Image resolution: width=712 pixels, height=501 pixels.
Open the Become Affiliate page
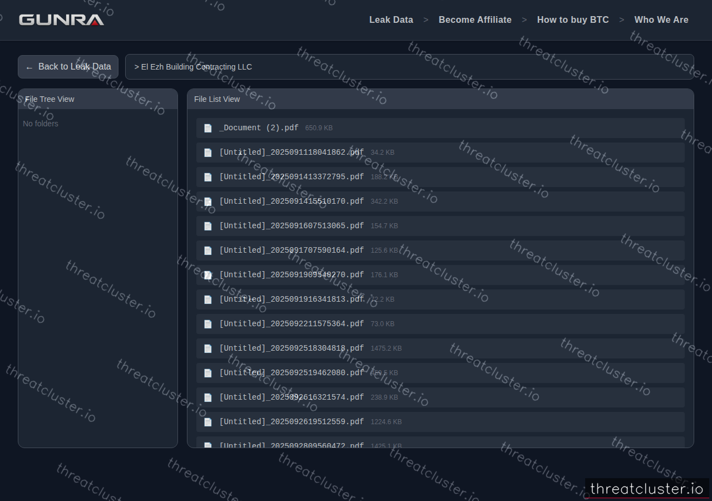pyautogui.click(x=475, y=19)
